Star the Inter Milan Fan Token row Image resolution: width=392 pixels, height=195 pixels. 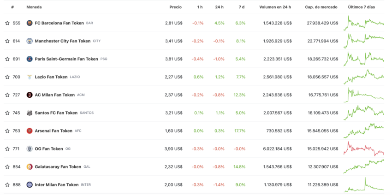click(7, 185)
